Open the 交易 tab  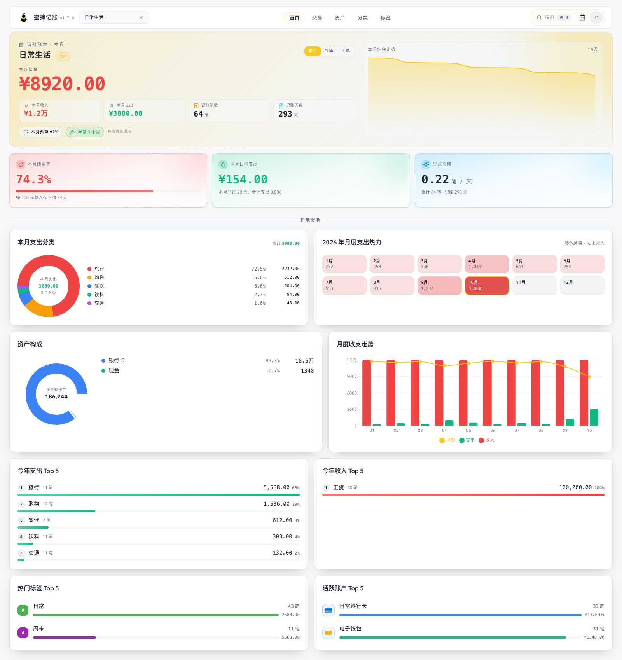point(317,17)
